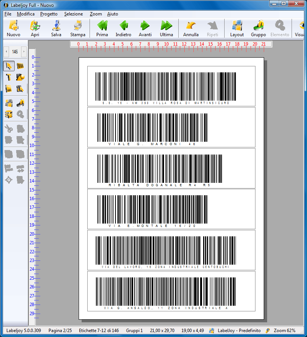Open the Modifica menu
Image resolution: width=307 pixels, height=337 pixels.
click(x=26, y=14)
